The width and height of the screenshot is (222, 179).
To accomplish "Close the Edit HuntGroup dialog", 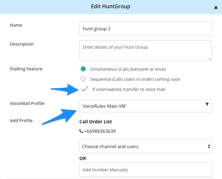I will [x=216, y=8].
